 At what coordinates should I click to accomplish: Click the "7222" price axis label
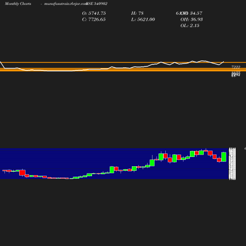236,67
